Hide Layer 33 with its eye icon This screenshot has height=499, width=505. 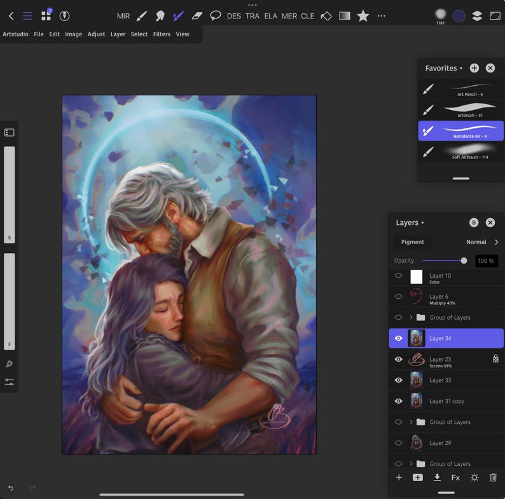coord(398,380)
